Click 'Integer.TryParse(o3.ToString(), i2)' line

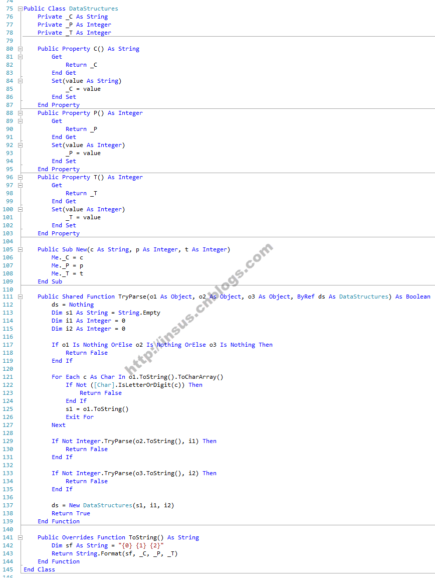(134, 473)
